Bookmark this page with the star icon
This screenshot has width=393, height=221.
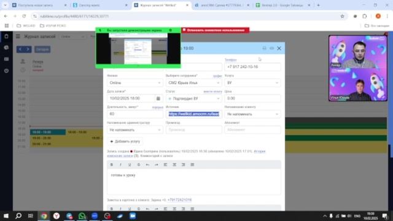[343, 17]
